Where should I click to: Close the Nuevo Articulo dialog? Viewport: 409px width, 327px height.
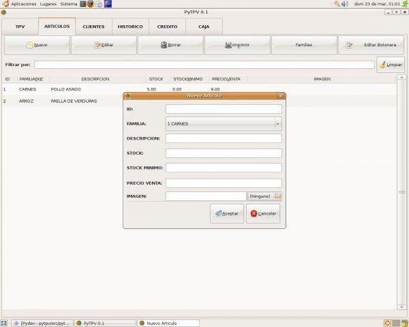point(280,95)
